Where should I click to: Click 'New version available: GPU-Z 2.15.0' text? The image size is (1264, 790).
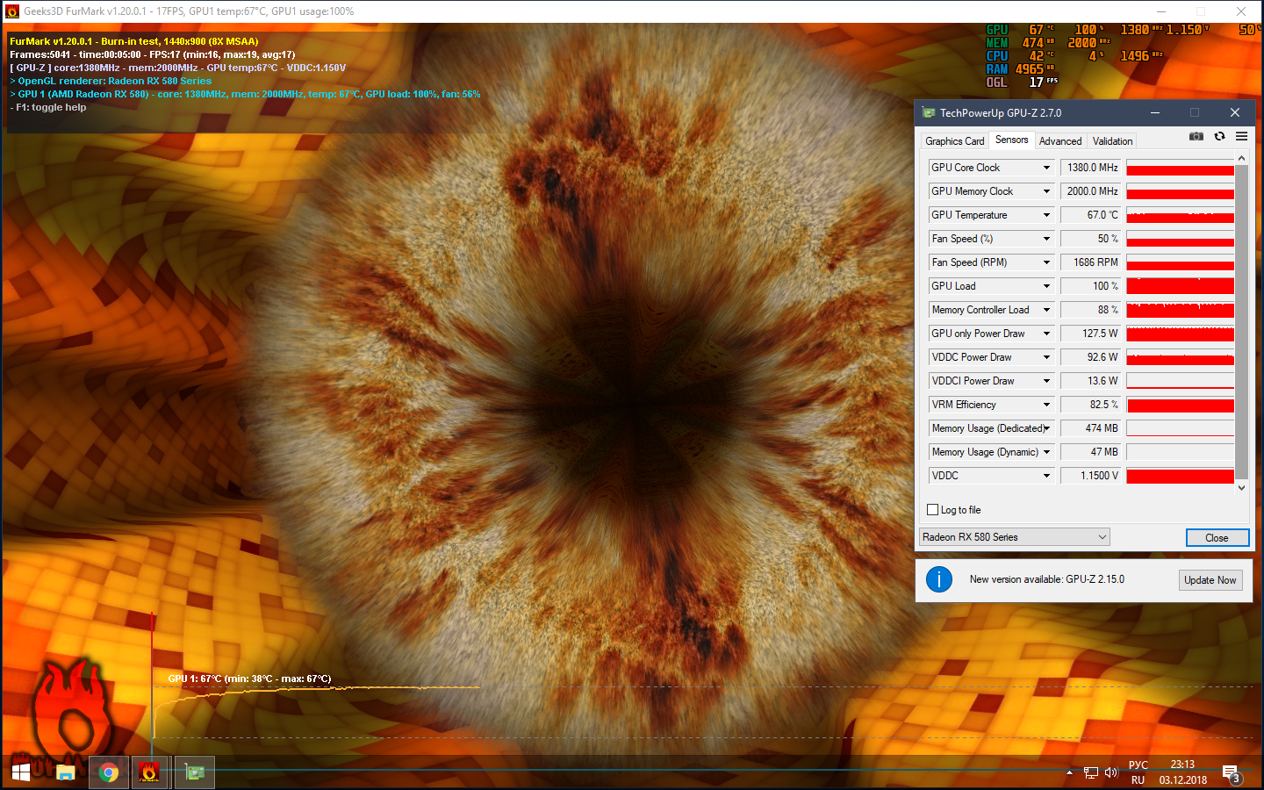point(1047,579)
